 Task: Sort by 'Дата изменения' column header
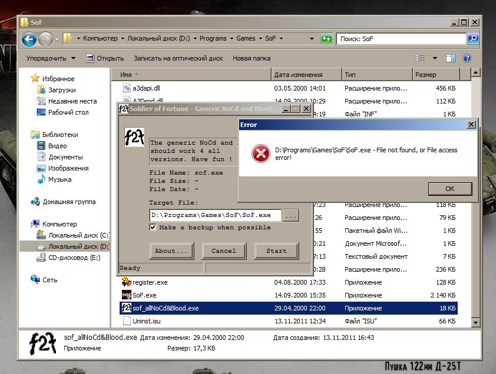click(306, 75)
